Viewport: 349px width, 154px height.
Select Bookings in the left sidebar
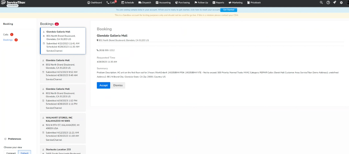(x=8, y=40)
